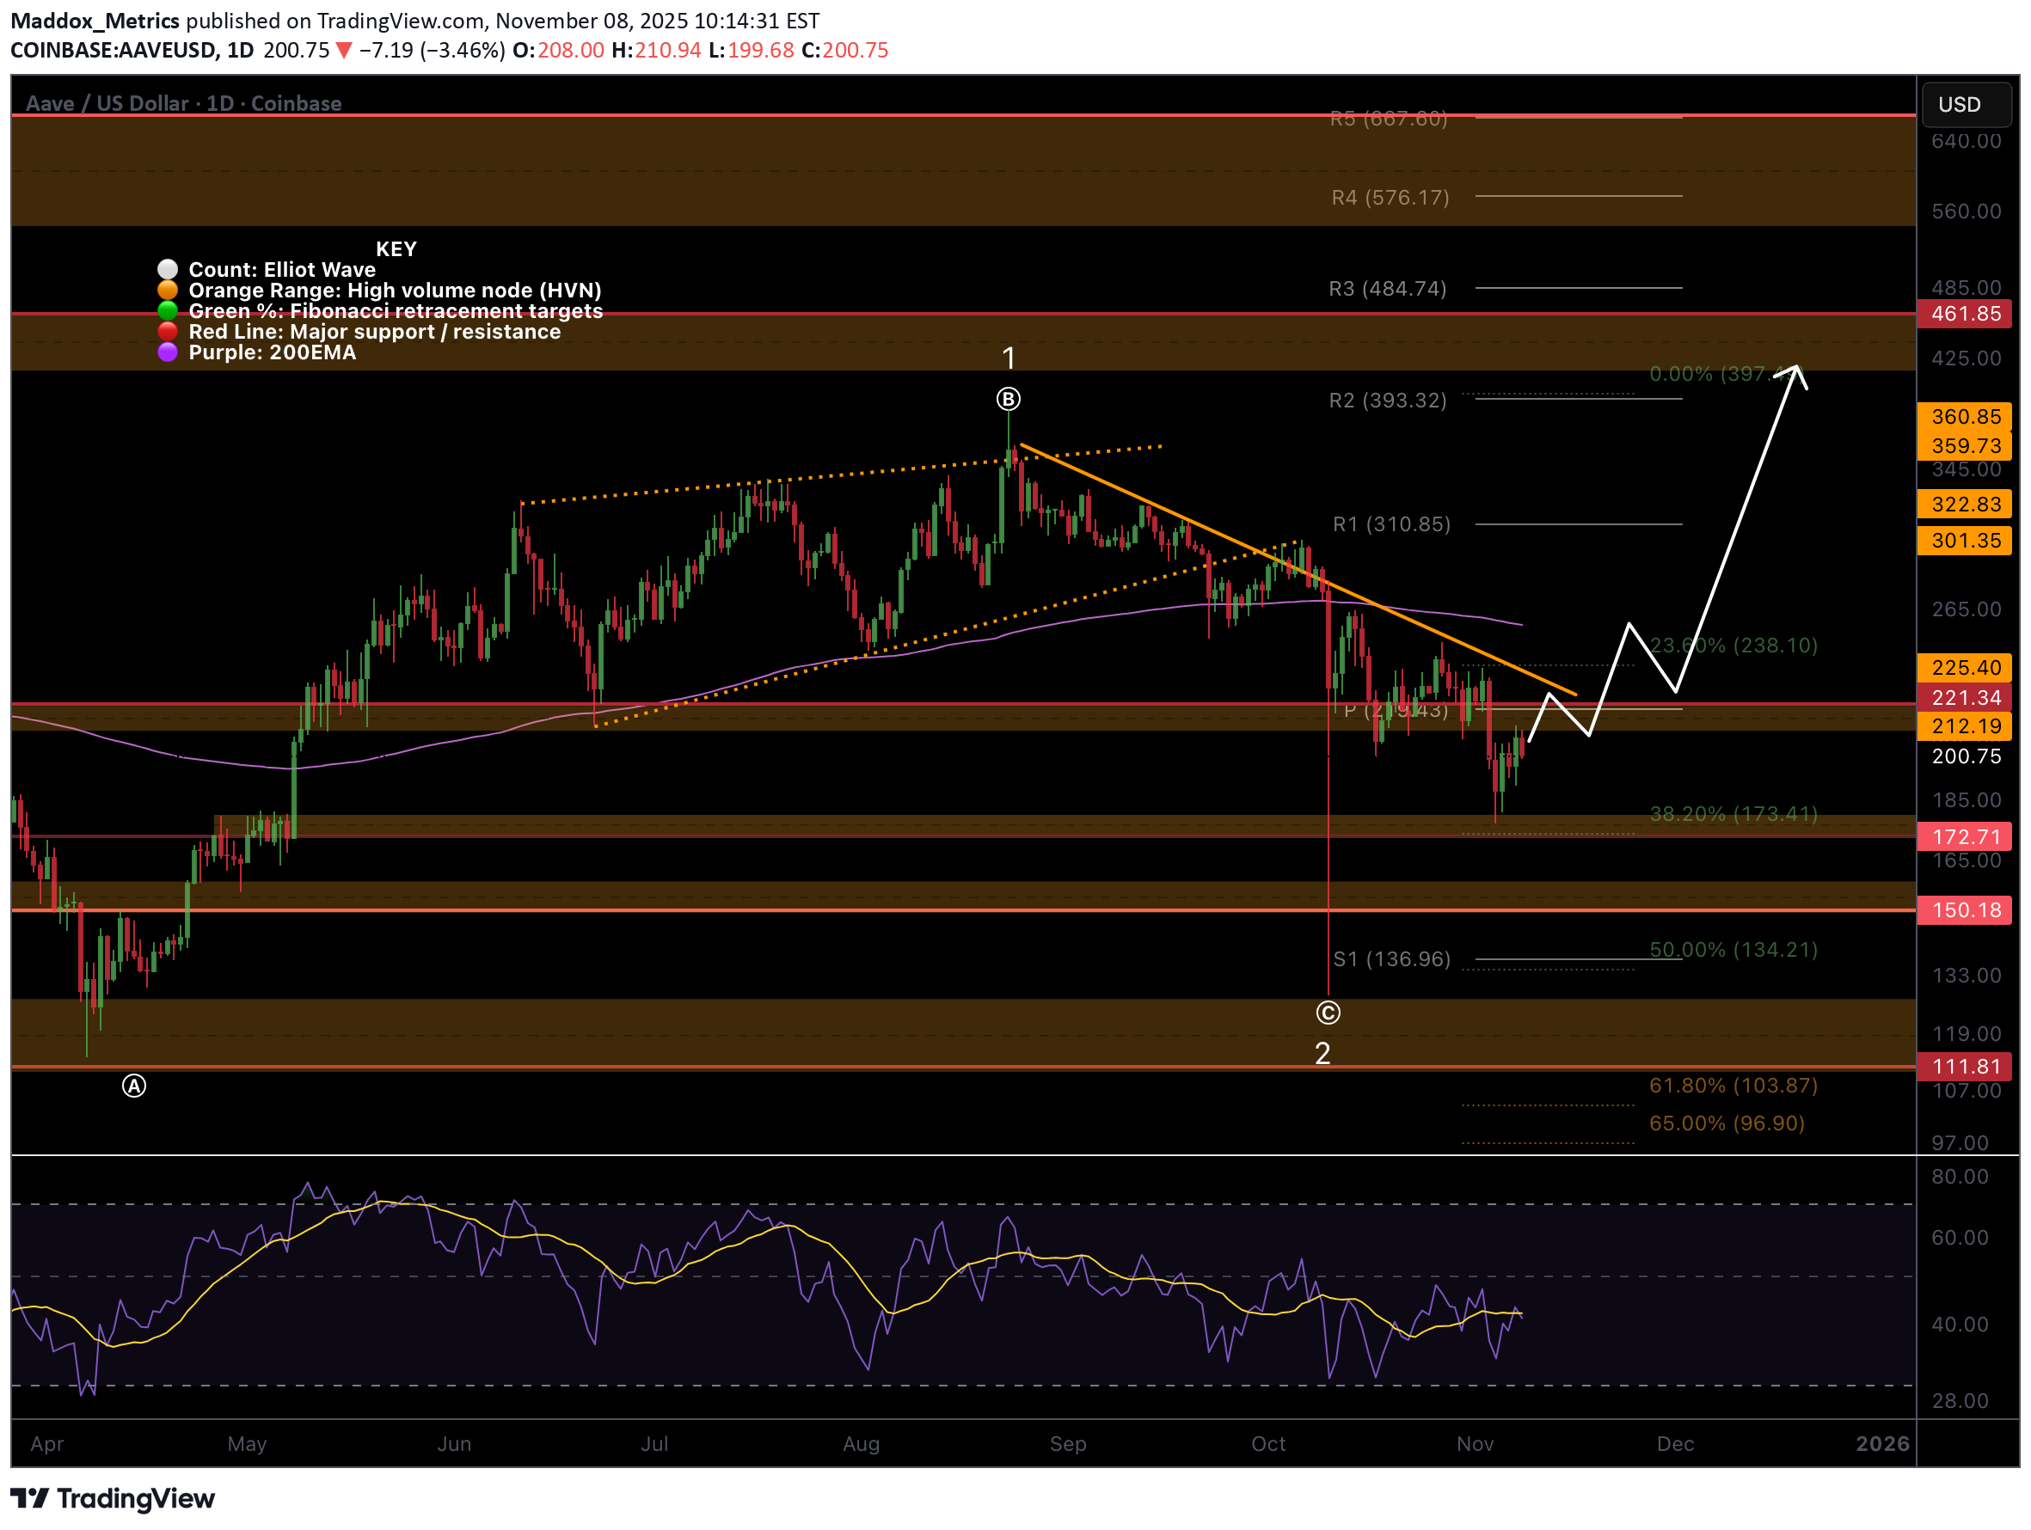Click the Nov label on time axis

[x=1475, y=1444]
